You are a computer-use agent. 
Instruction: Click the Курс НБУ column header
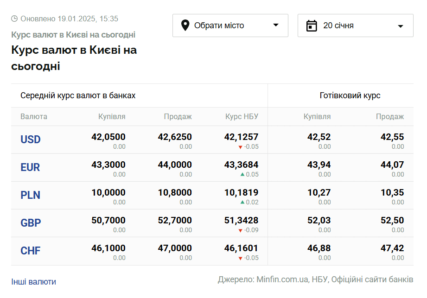click(242, 116)
